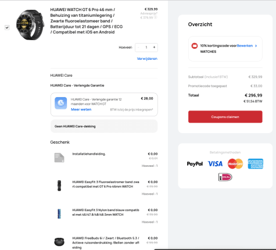Click the red coupon icon in Overzicht

(x=195, y=46)
